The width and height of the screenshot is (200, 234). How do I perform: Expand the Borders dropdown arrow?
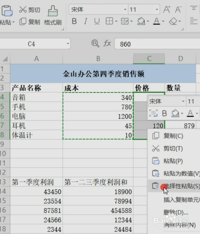click(116, 21)
